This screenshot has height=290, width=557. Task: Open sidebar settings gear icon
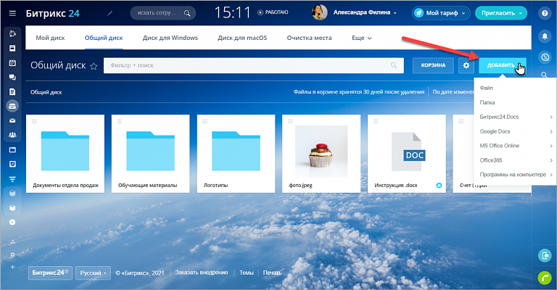12,254
